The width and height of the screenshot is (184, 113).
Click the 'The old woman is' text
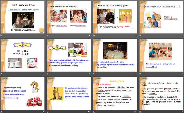(x=107, y=27)
